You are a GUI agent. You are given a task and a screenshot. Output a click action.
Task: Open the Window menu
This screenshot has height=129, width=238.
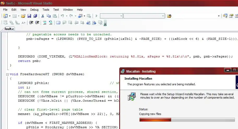click(68, 10)
